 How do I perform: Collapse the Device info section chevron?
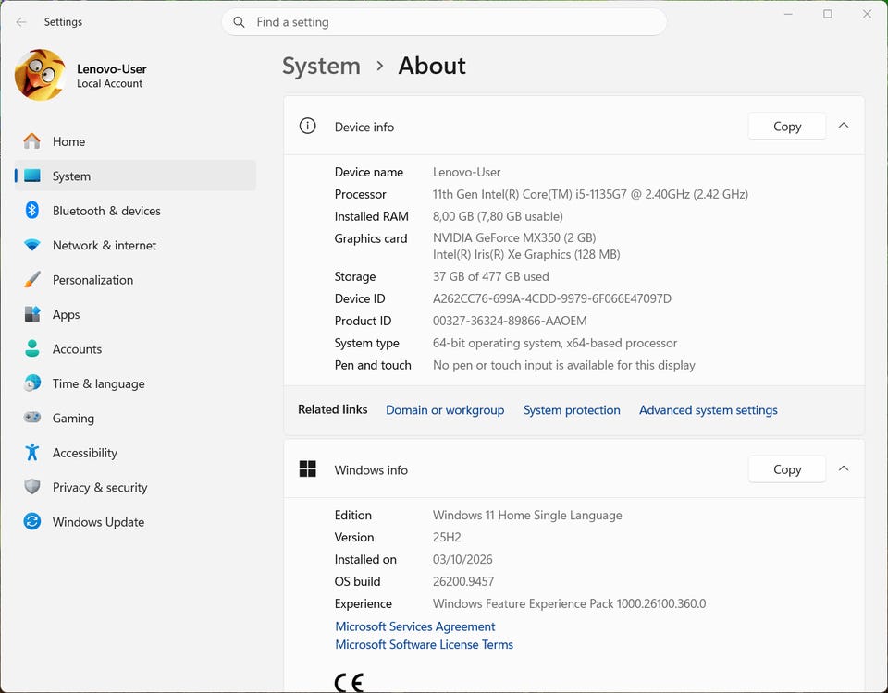844,126
